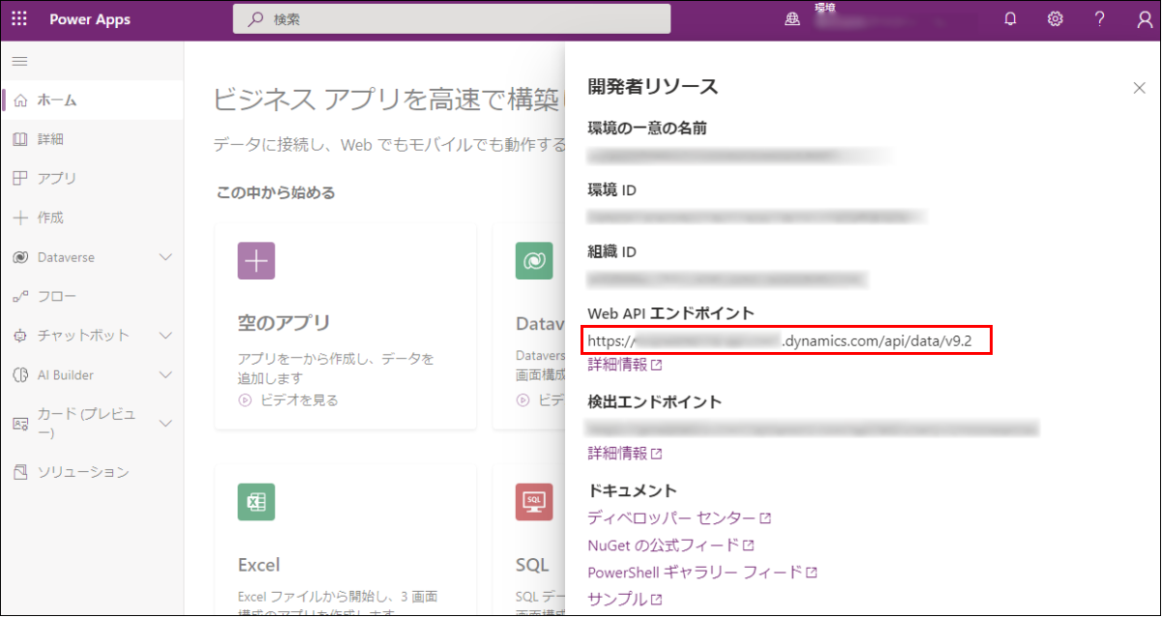Image resolution: width=1162 pixels, height=617 pixels.
Task: Open the サンプル link
Action: pyautogui.click(x=625, y=599)
